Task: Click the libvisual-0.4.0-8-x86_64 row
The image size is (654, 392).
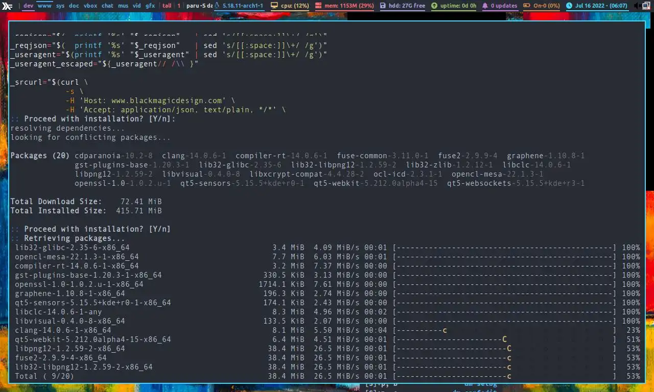Action: click(x=327, y=321)
